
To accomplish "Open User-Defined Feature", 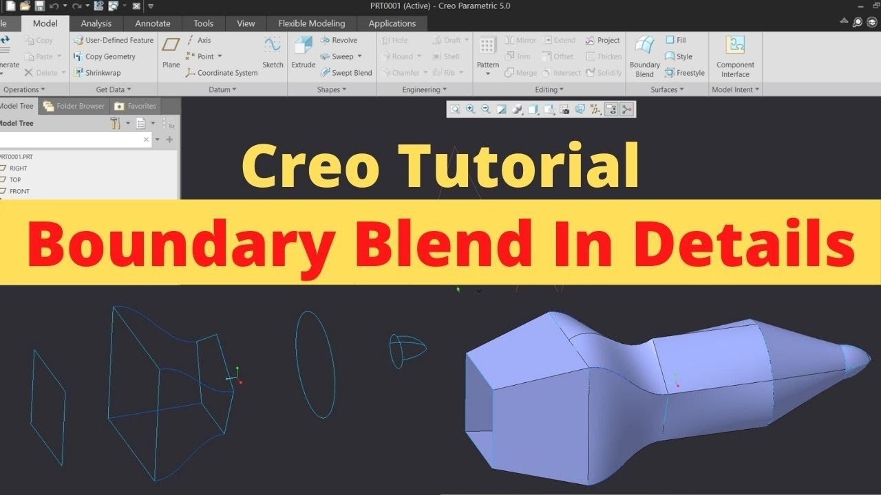I will [x=114, y=41].
